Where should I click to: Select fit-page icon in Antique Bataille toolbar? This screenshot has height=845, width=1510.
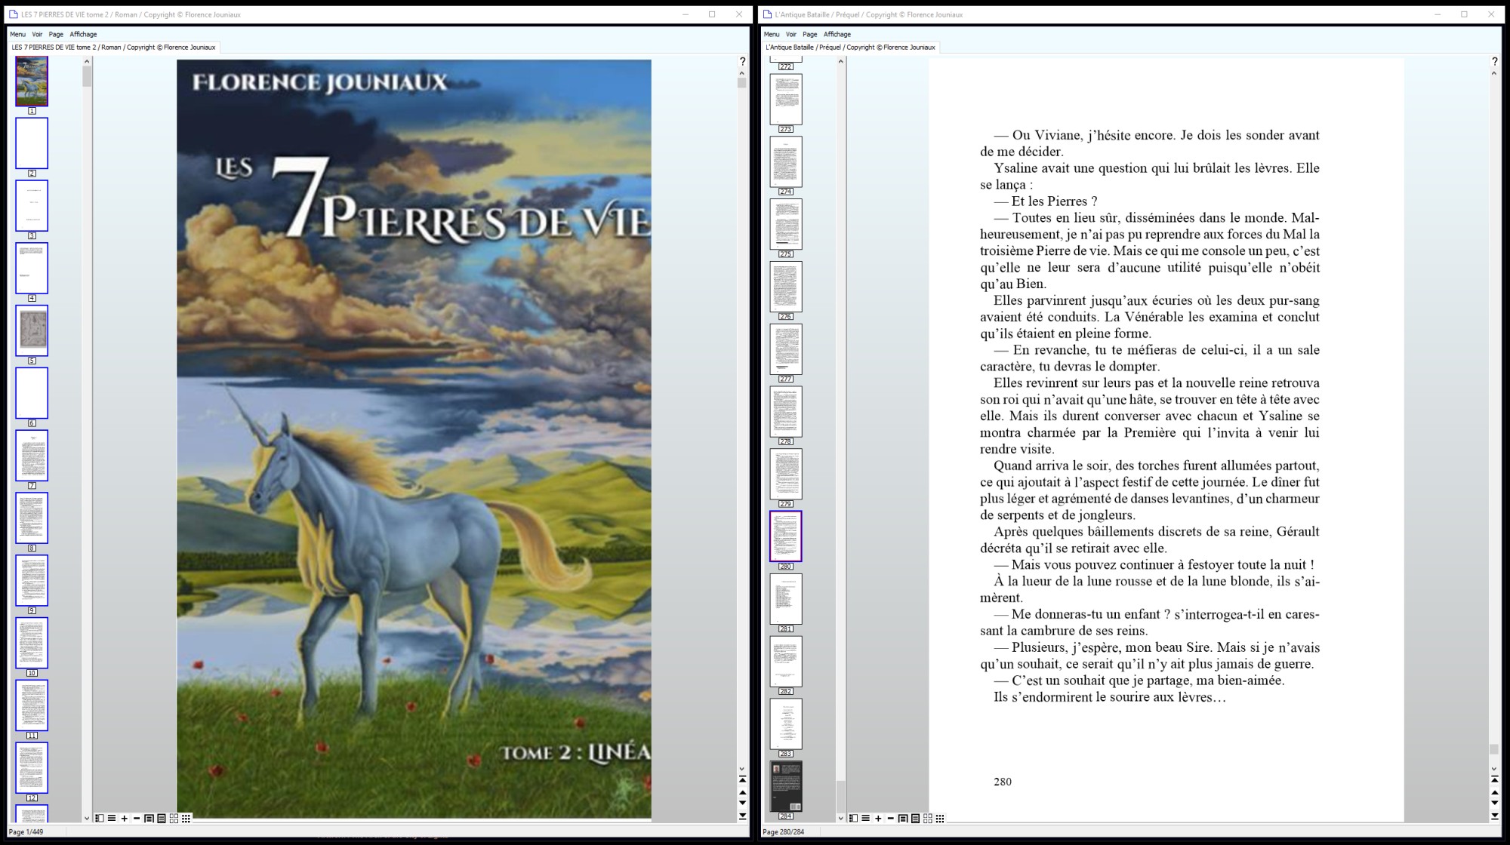[903, 819]
